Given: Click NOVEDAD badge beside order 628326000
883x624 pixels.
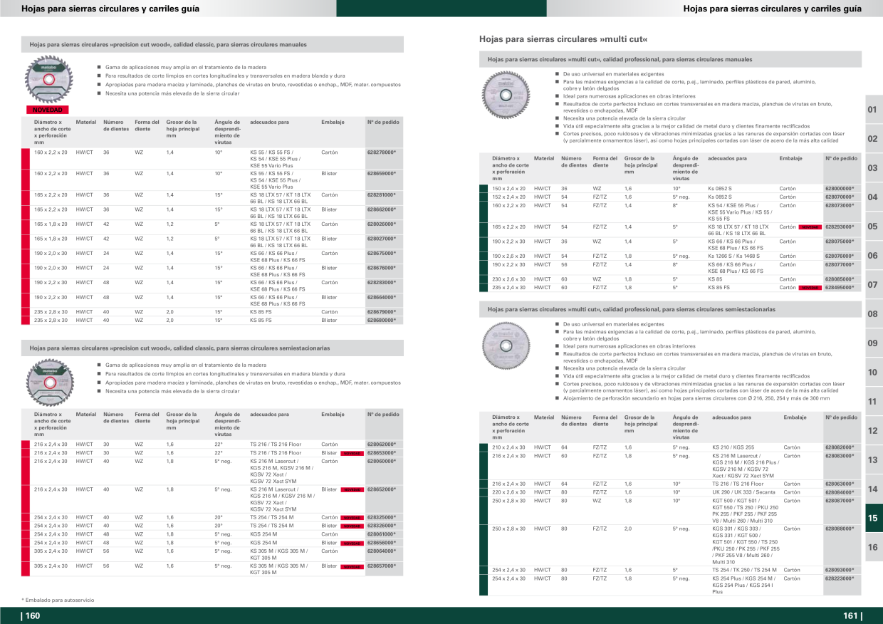Looking at the screenshot, I should coord(352,526).
